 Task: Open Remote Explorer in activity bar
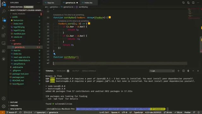3,43
